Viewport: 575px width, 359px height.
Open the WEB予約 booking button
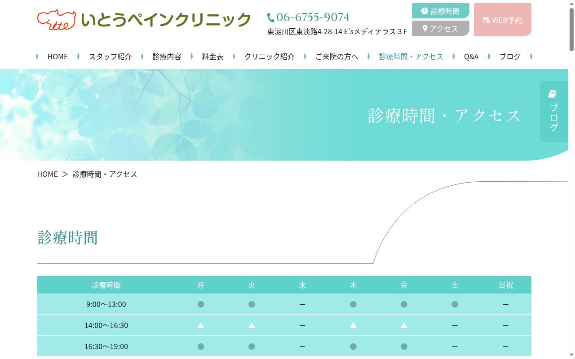[503, 20]
